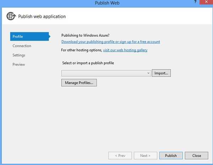Select the Profile tab in sidebar
Screen dimensions: 213x165
[x=29, y=37]
